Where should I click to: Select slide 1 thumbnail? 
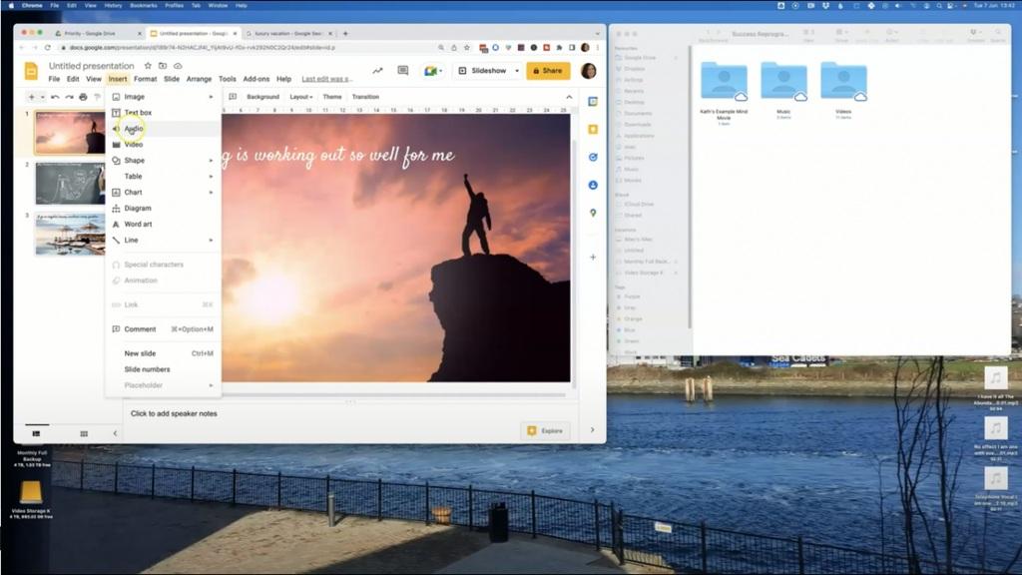[70, 133]
